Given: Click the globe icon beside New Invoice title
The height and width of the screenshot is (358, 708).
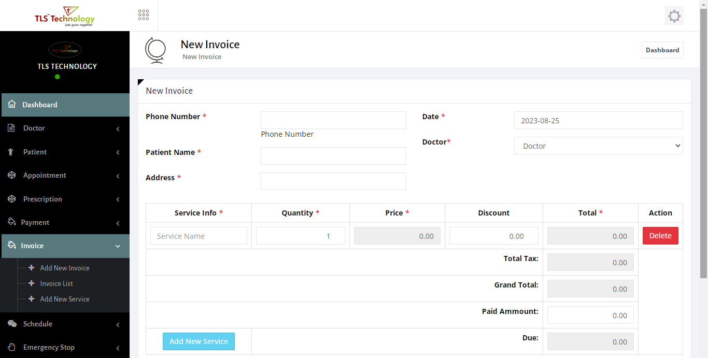Looking at the screenshot, I should point(155,50).
